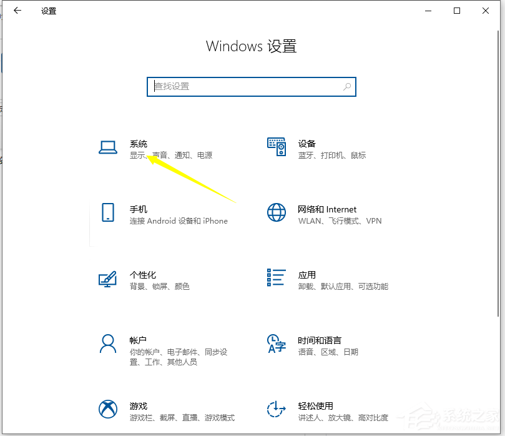Viewport: 505px width, 436px height.
Task: Open the 网络和 Internet globe icon
Action: [277, 212]
